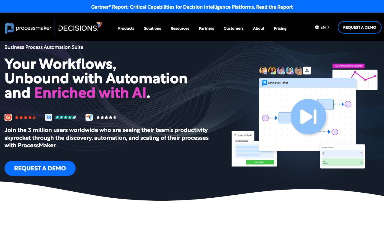Click the header Request a Demo button
Image resolution: width=384 pixels, height=240 pixels.
(359, 27)
